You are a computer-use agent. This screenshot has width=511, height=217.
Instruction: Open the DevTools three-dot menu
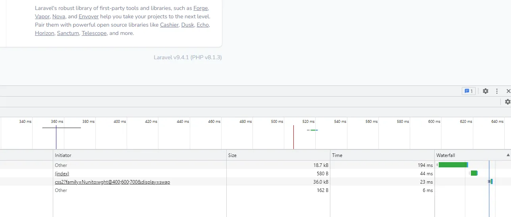point(497,91)
